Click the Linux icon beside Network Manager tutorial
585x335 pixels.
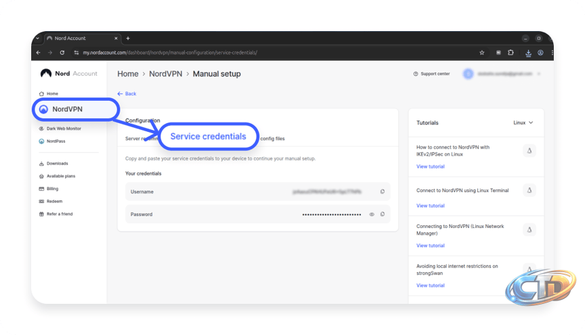529,230
